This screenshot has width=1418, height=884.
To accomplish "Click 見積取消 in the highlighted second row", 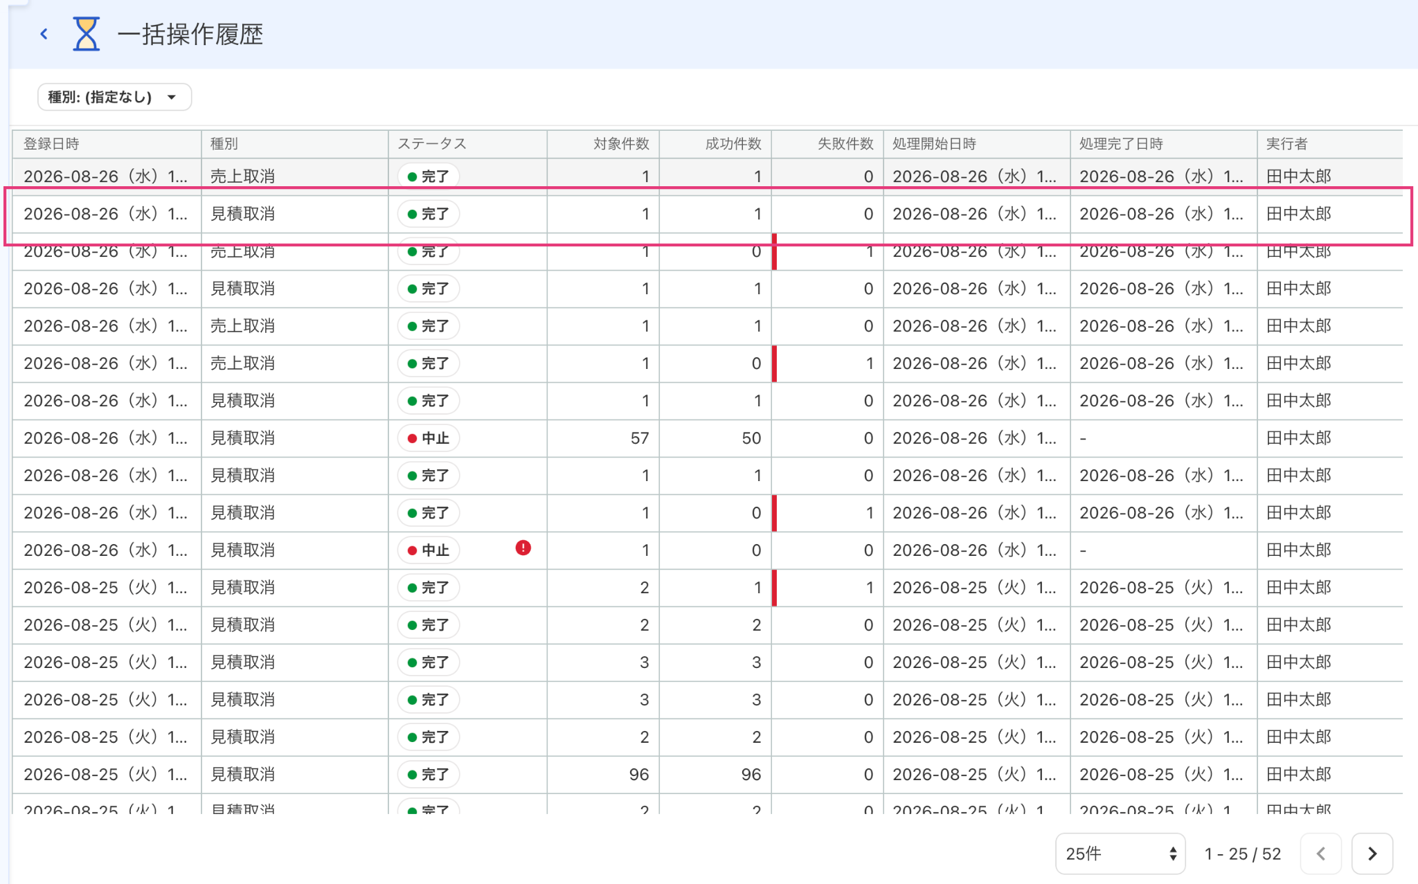I will pos(243,214).
